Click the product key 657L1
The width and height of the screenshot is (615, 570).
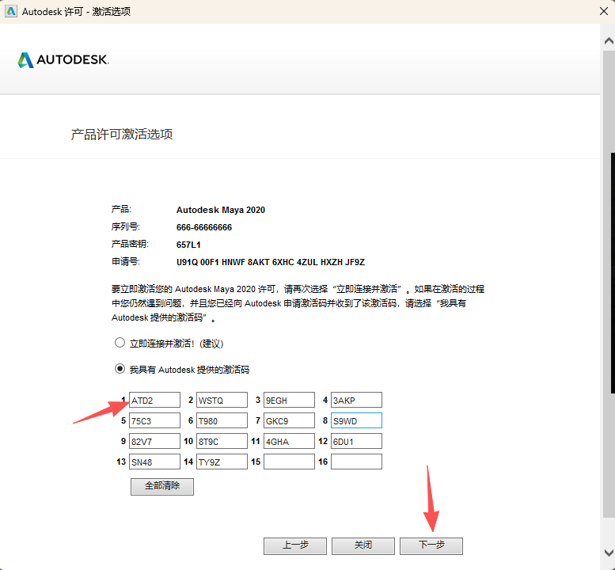click(x=188, y=245)
